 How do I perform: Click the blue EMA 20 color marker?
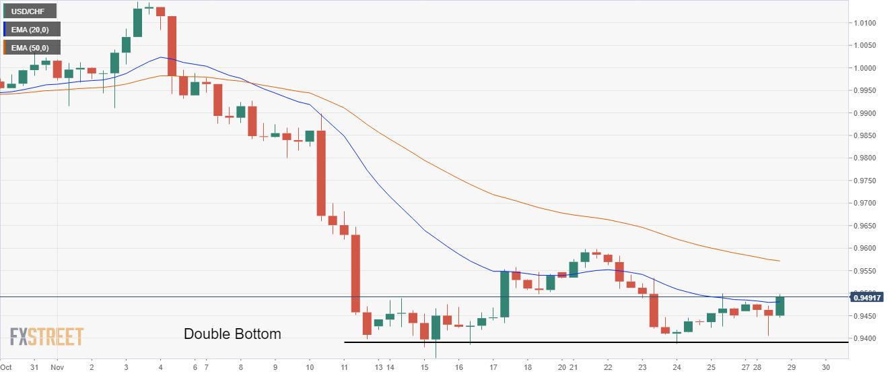5,29
